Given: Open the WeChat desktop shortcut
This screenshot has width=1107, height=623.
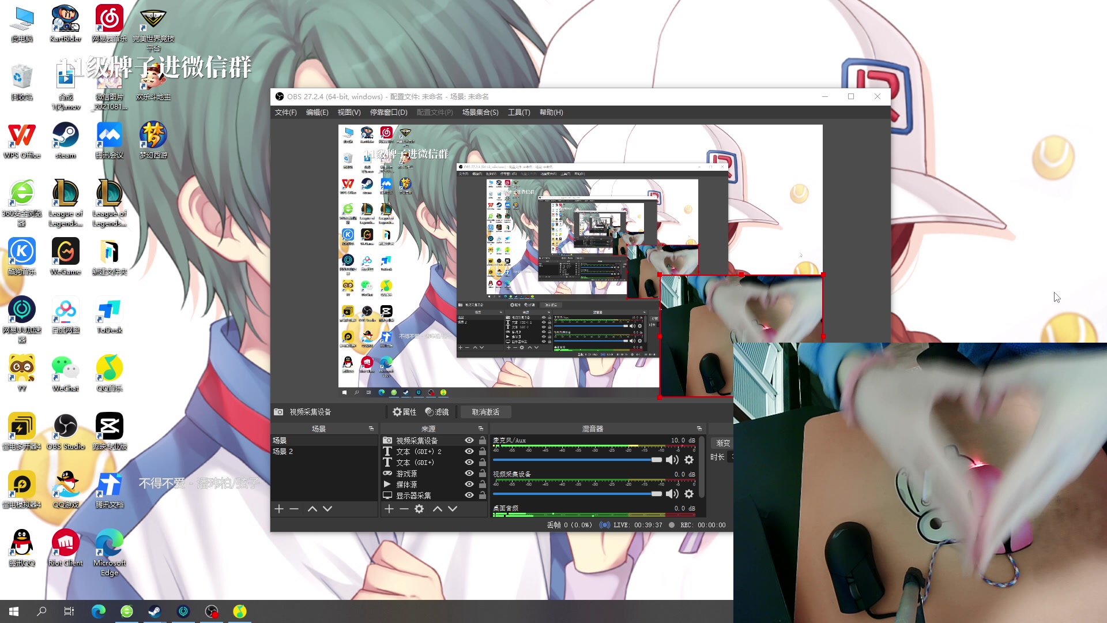Looking at the screenshot, I should [x=66, y=373].
